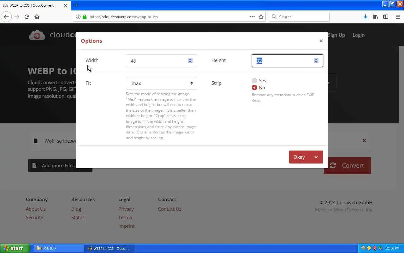Image resolution: width=404 pixels, height=253 pixels.
Task: Click the browser Forward arrow
Action: 17,17
